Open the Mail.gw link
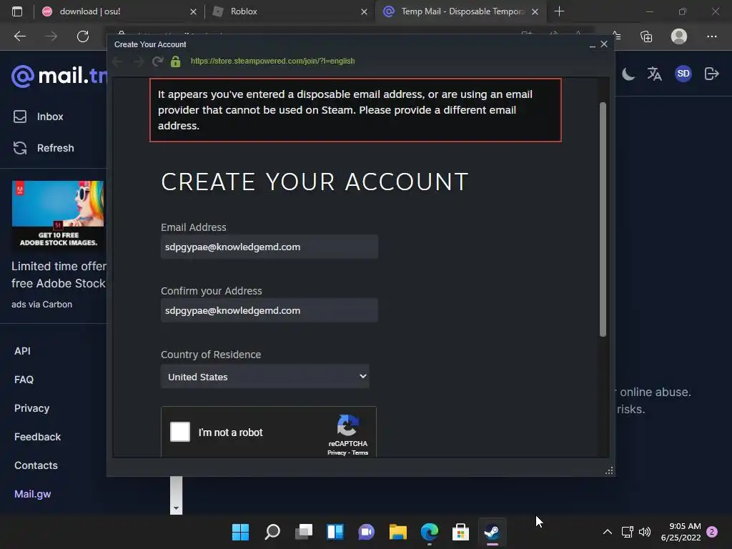Screen dimensions: 732x549 [x=33, y=494]
